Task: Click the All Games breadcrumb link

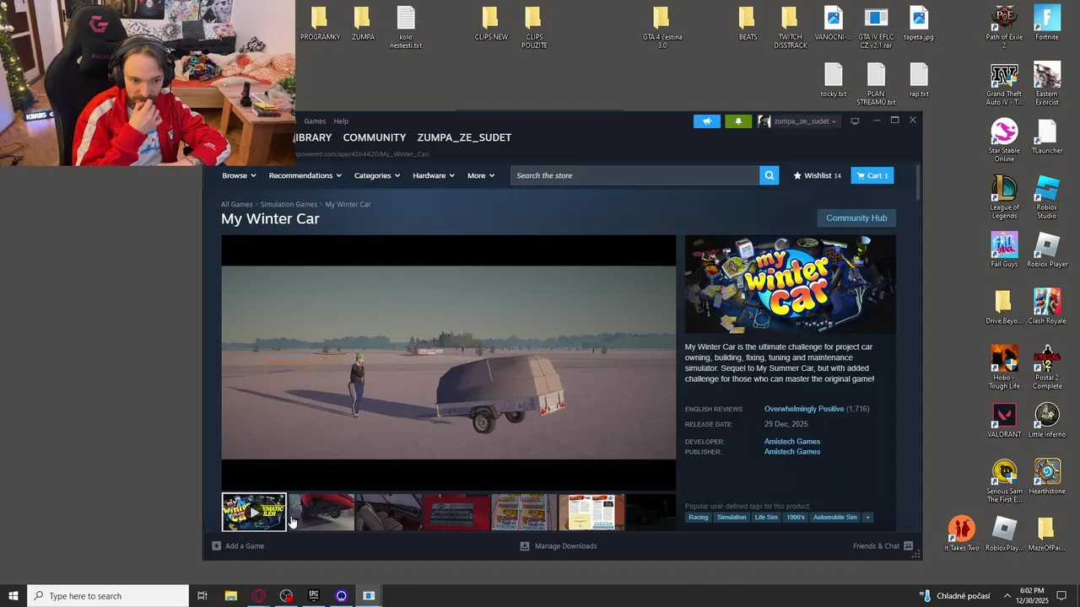Action: coord(236,204)
